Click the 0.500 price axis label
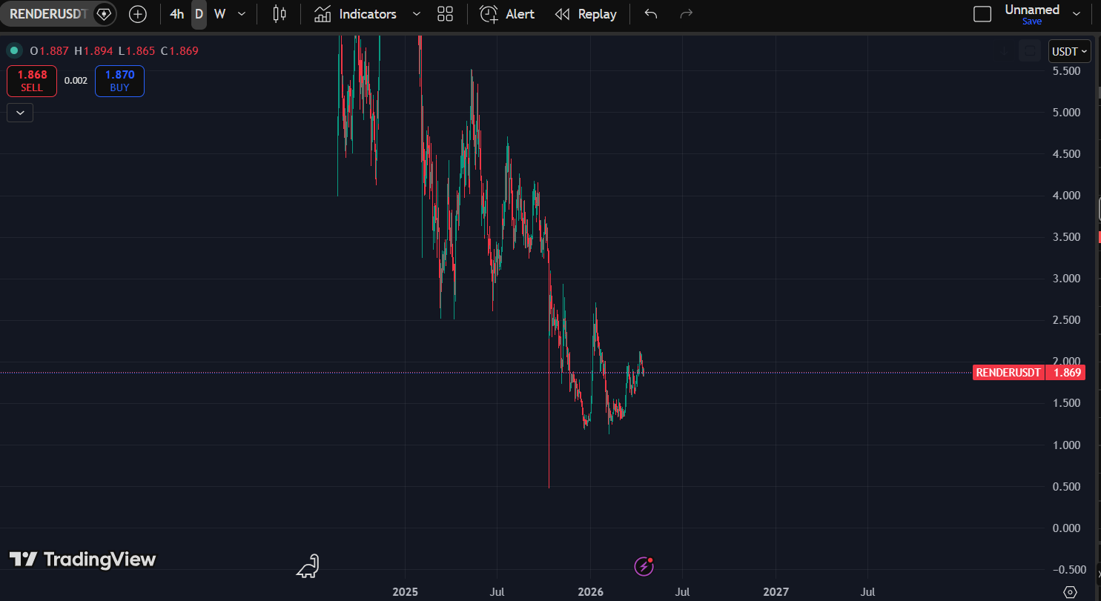The height and width of the screenshot is (601, 1101). [x=1066, y=486]
